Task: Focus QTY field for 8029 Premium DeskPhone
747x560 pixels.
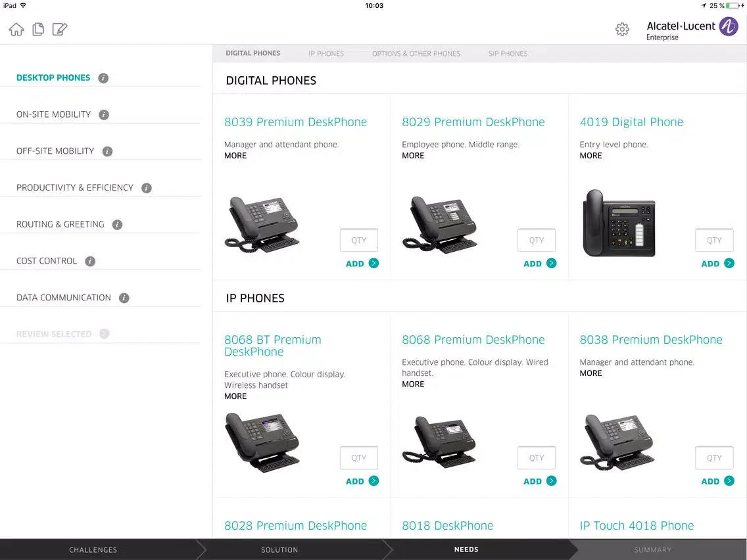Action: 537,241
